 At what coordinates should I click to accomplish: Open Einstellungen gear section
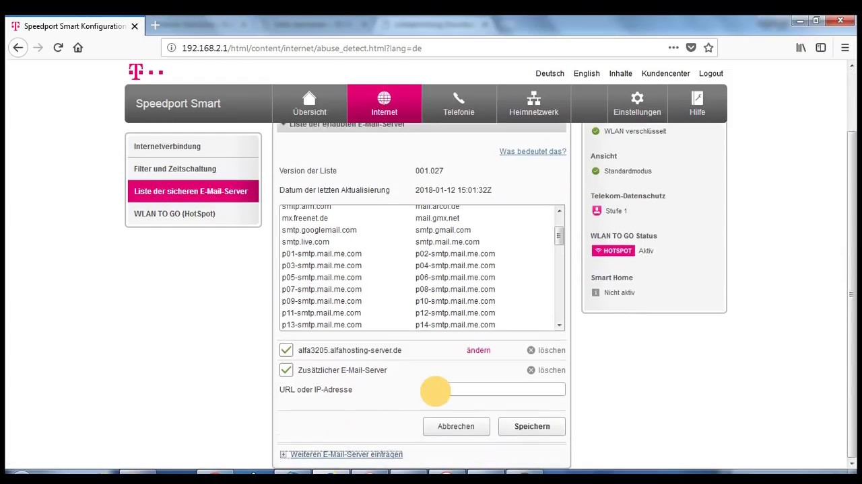[x=637, y=104]
